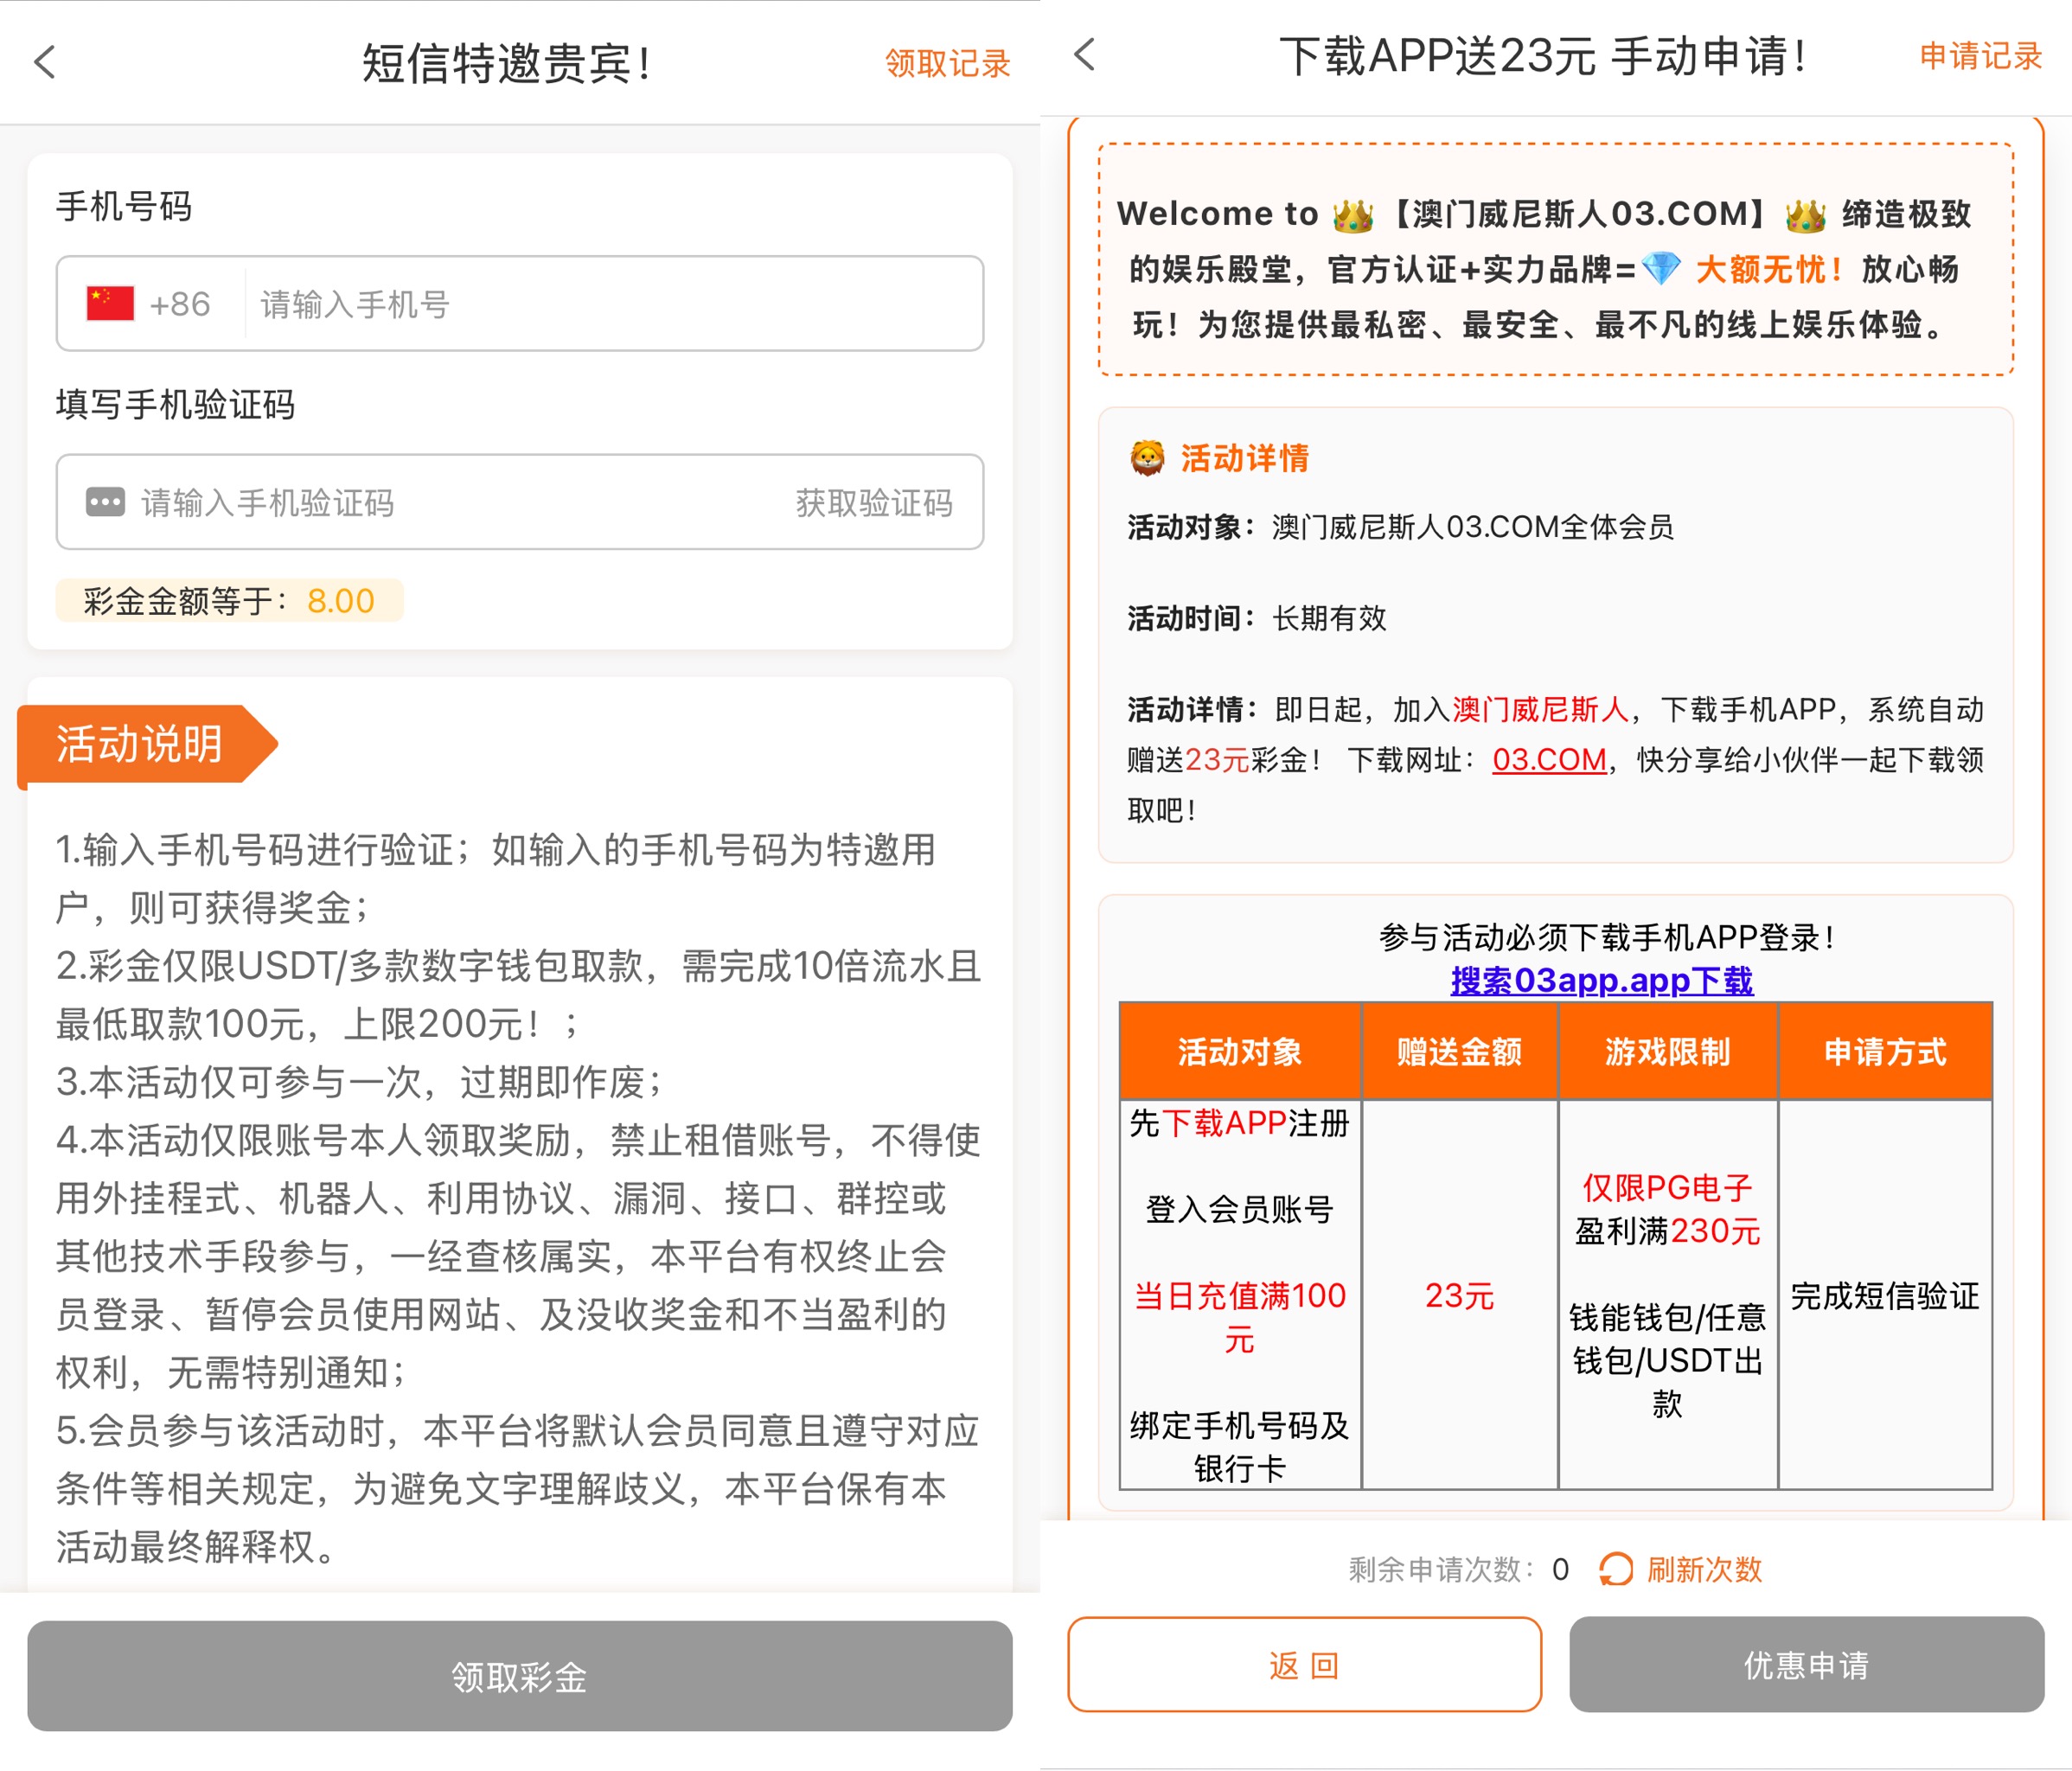Go back from the 下载APP送23元 screen
The height and width of the screenshot is (1771, 2072).
click(1085, 55)
